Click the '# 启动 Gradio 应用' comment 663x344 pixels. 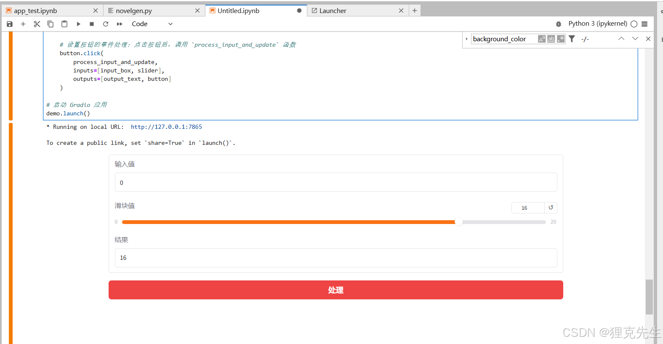(x=77, y=105)
